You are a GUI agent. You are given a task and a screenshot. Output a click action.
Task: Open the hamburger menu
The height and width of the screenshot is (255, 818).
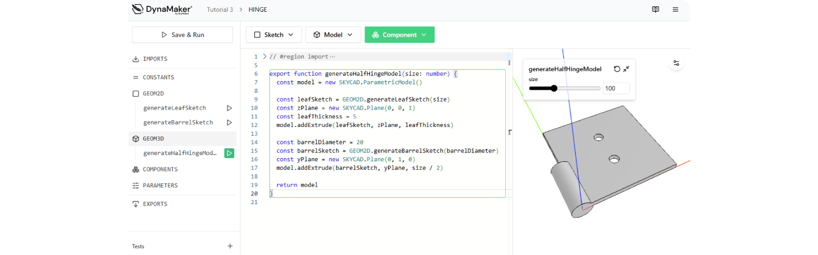[675, 10]
